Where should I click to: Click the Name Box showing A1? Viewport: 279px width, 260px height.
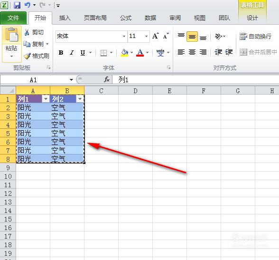click(33, 80)
